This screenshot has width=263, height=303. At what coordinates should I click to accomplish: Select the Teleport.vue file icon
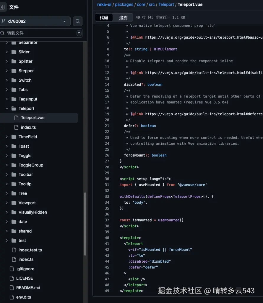pyautogui.click(x=17, y=118)
